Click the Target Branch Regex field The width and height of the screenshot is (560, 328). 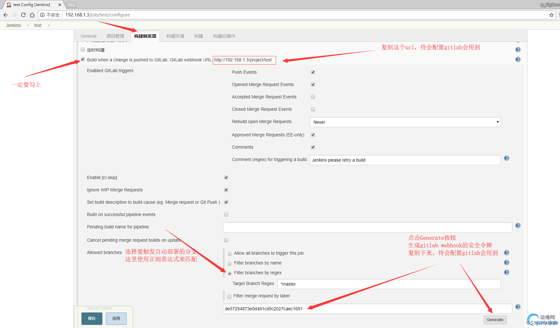pos(389,284)
